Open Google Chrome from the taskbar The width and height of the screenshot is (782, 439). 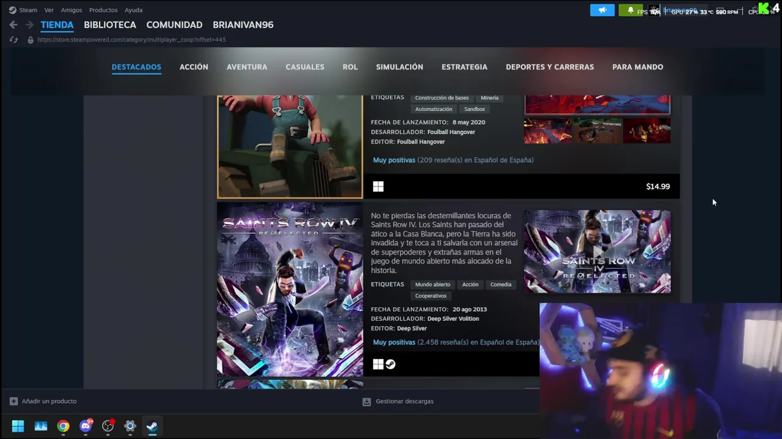pyautogui.click(x=64, y=426)
